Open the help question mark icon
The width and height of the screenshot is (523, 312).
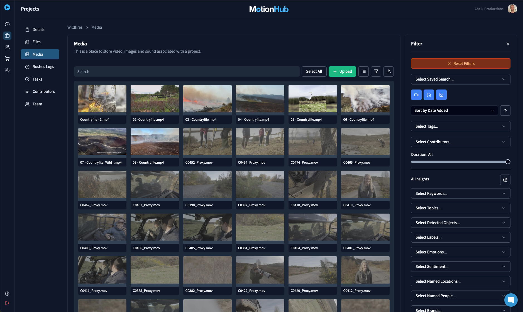tap(7, 294)
